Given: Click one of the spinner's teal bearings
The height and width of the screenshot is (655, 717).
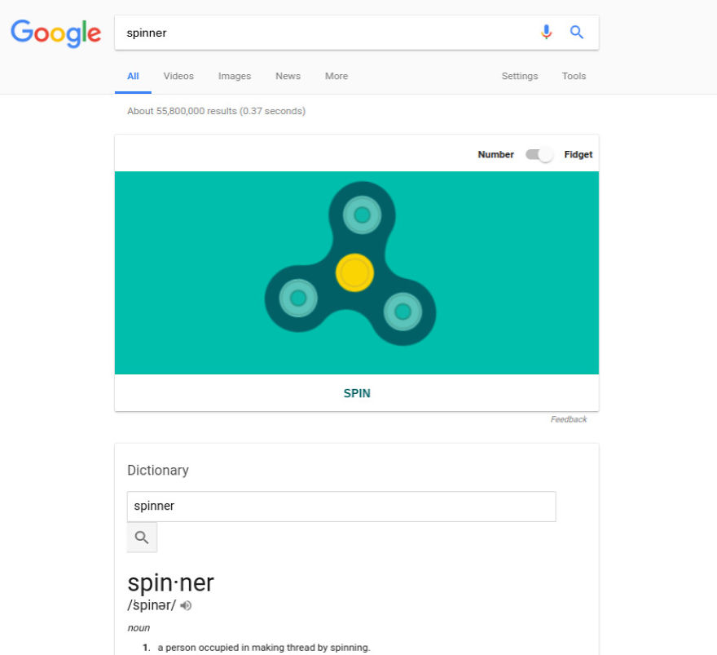Looking at the screenshot, I should click(363, 215).
